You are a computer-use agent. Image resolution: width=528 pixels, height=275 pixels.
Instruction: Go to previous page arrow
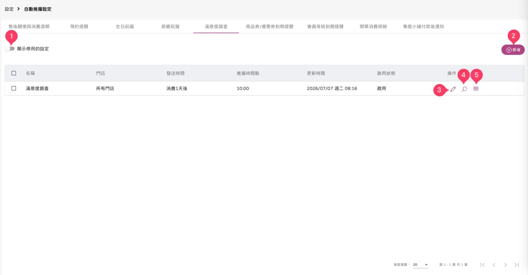494,265
